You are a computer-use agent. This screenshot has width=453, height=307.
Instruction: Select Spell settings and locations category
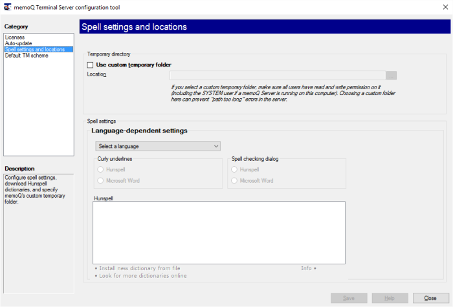[x=34, y=49]
